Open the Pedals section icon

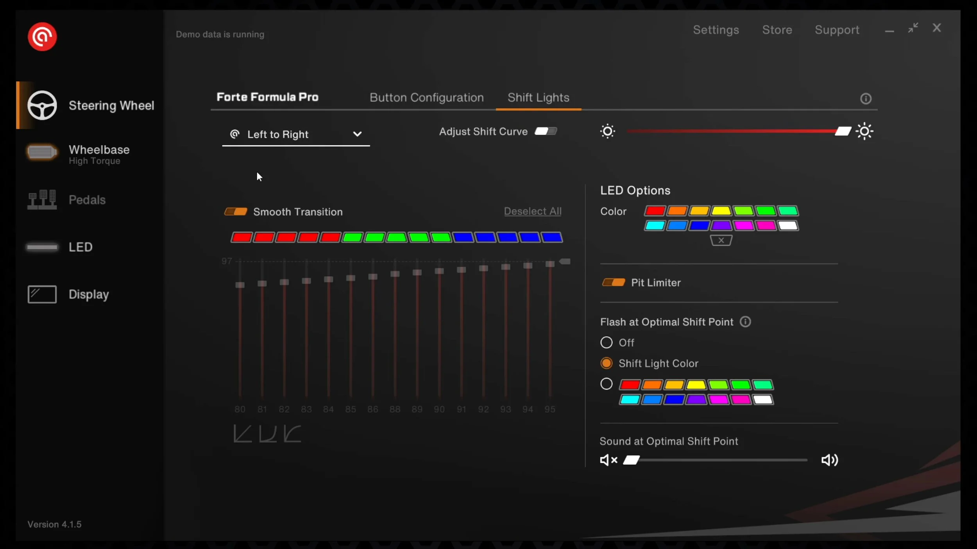42,200
